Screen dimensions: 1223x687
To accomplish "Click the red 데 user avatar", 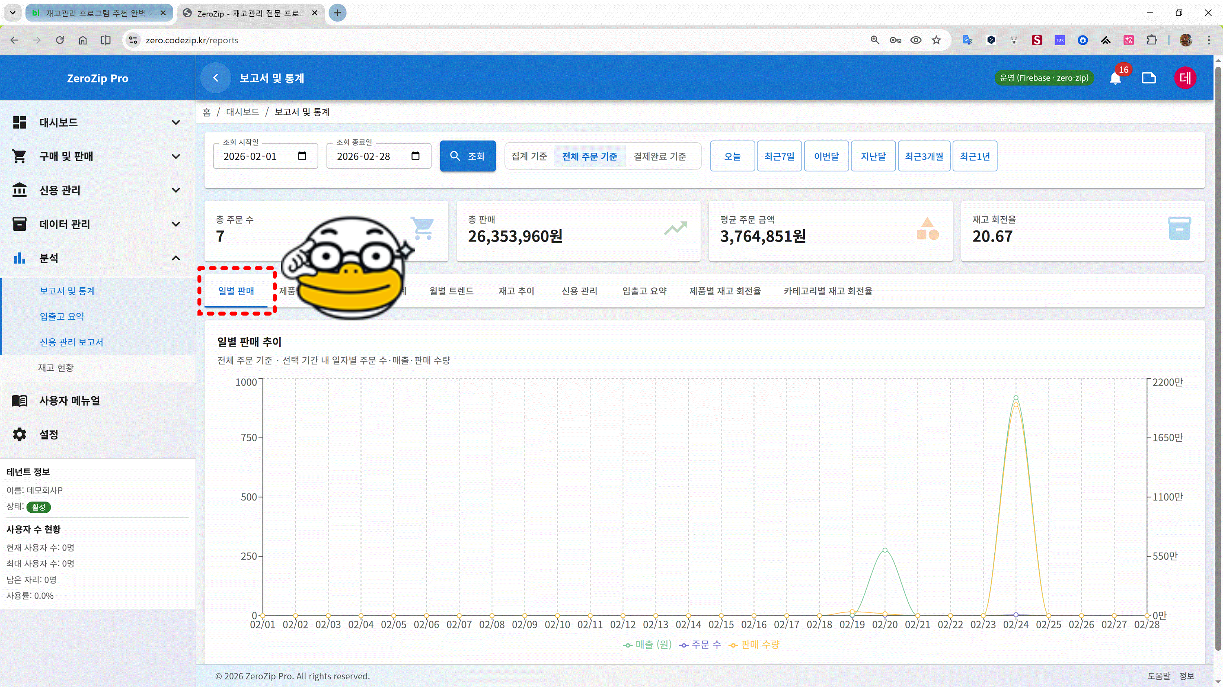I will [x=1185, y=78].
